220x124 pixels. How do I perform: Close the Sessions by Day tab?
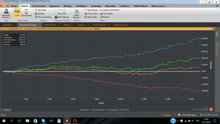click(x=131, y=25)
